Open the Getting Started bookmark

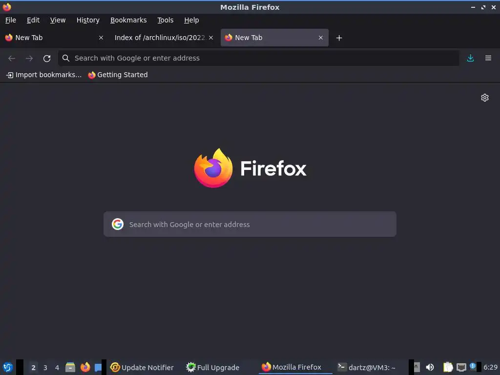[x=118, y=75]
